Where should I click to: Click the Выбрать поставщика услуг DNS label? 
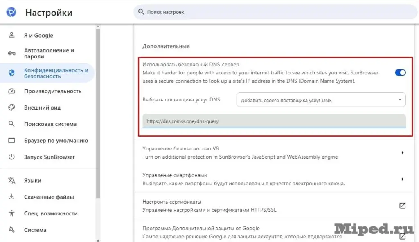[181, 99]
